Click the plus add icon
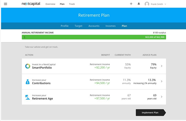The image size is (186, 121). (131, 4)
